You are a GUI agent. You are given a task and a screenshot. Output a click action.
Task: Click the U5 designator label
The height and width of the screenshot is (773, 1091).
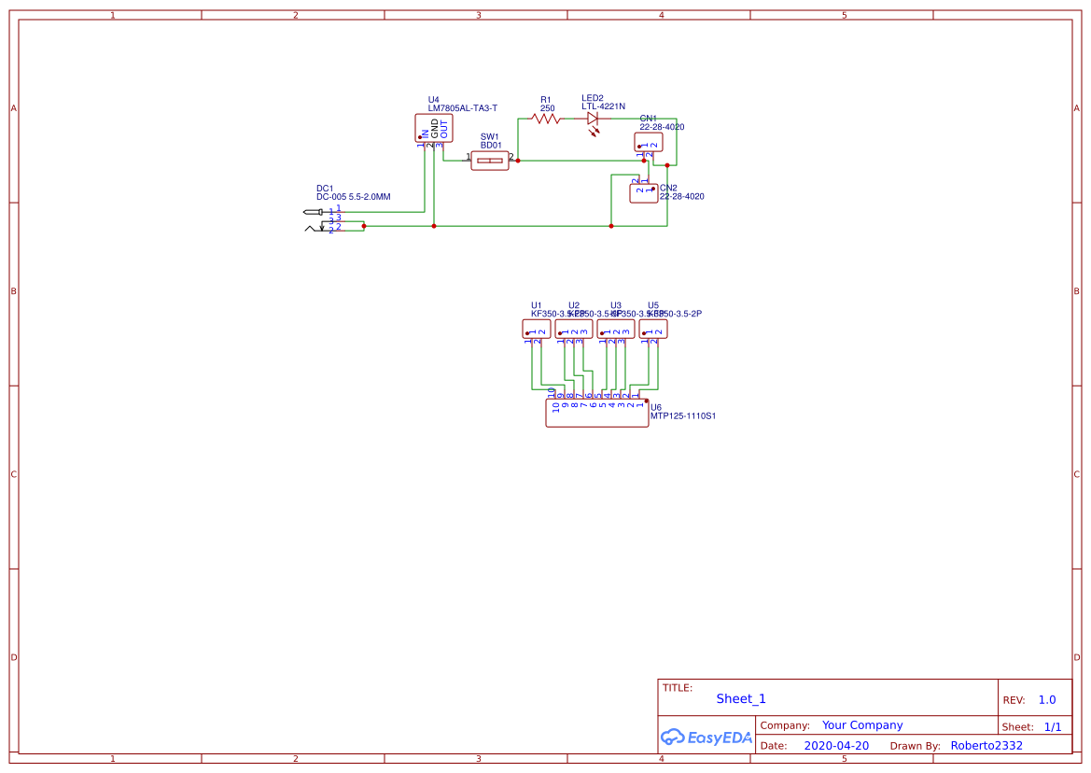point(653,305)
